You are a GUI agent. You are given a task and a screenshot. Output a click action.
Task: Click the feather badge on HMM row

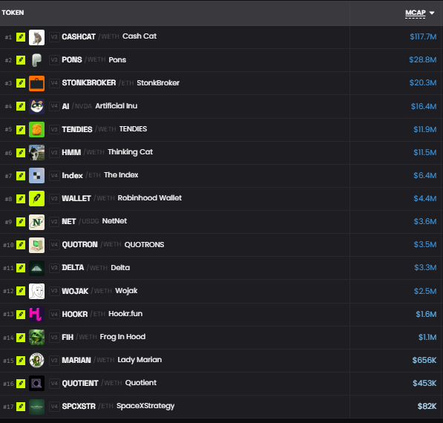(21, 153)
